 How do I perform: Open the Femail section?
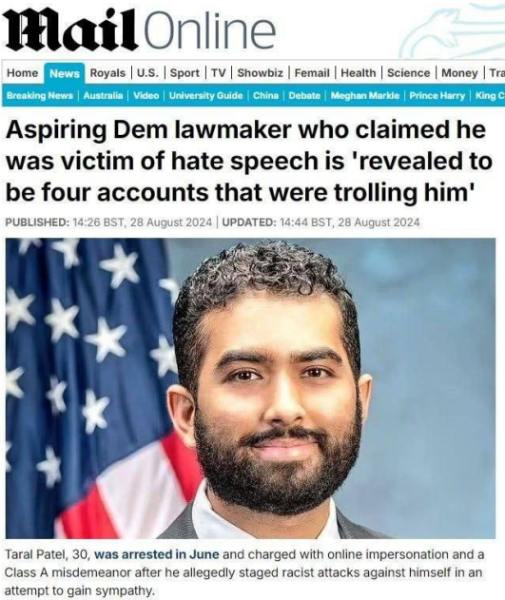point(312,72)
